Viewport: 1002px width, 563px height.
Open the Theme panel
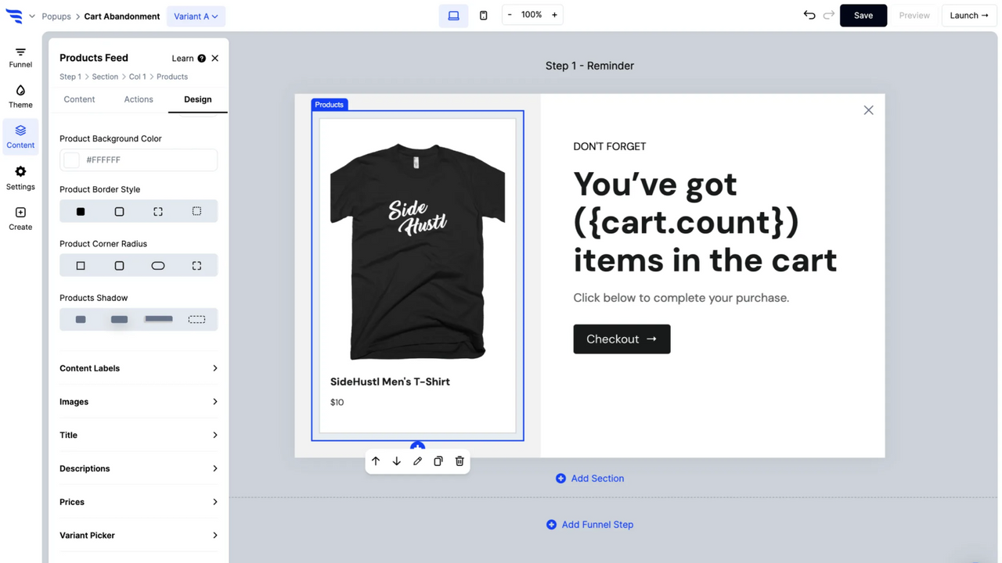pyautogui.click(x=20, y=96)
